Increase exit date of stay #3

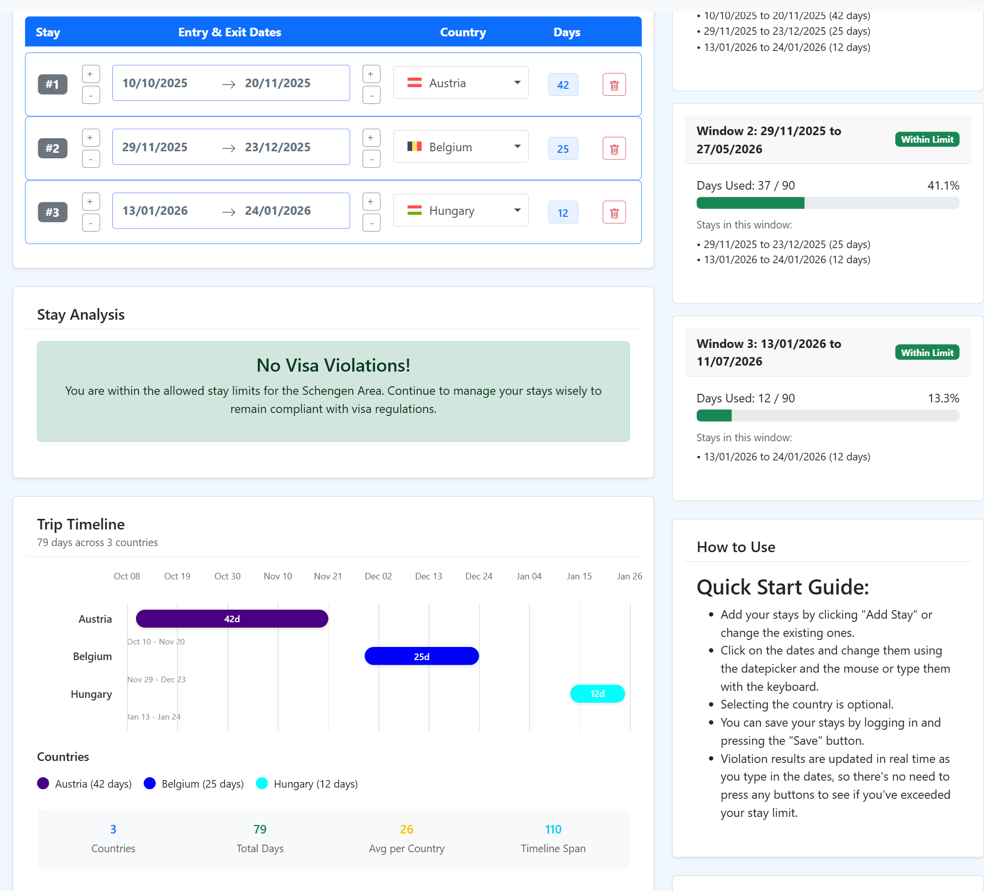coord(371,202)
